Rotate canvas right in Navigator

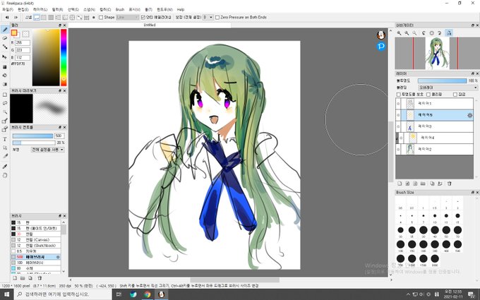click(x=439, y=33)
